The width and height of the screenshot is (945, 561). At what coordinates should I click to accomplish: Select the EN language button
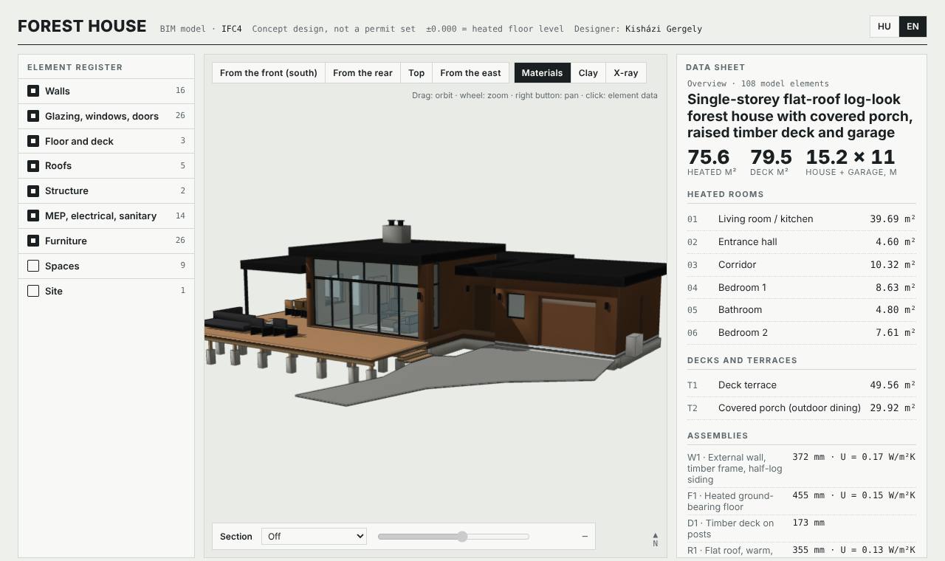point(913,27)
